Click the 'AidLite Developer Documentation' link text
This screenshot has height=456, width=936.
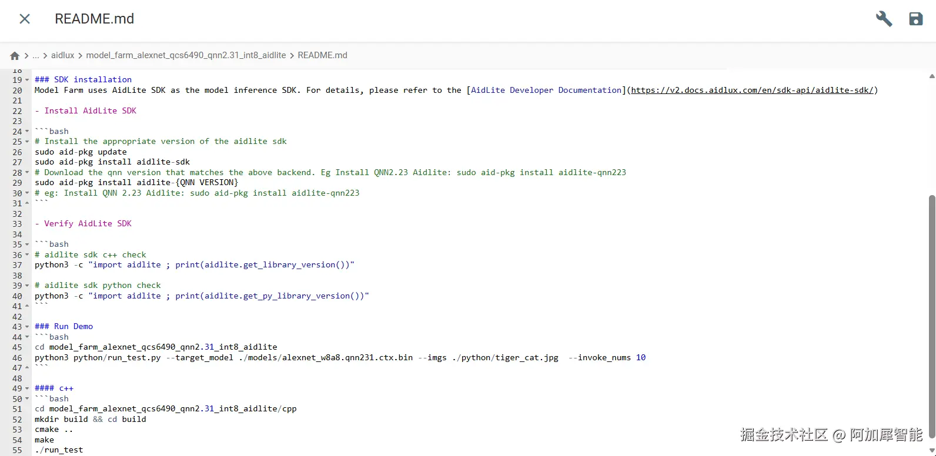(546, 90)
